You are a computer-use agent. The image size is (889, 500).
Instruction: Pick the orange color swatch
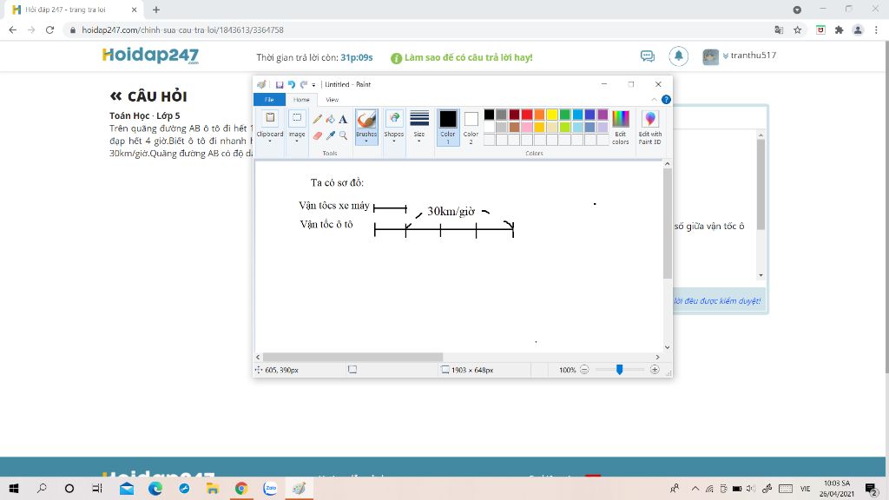tap(539, 115)
